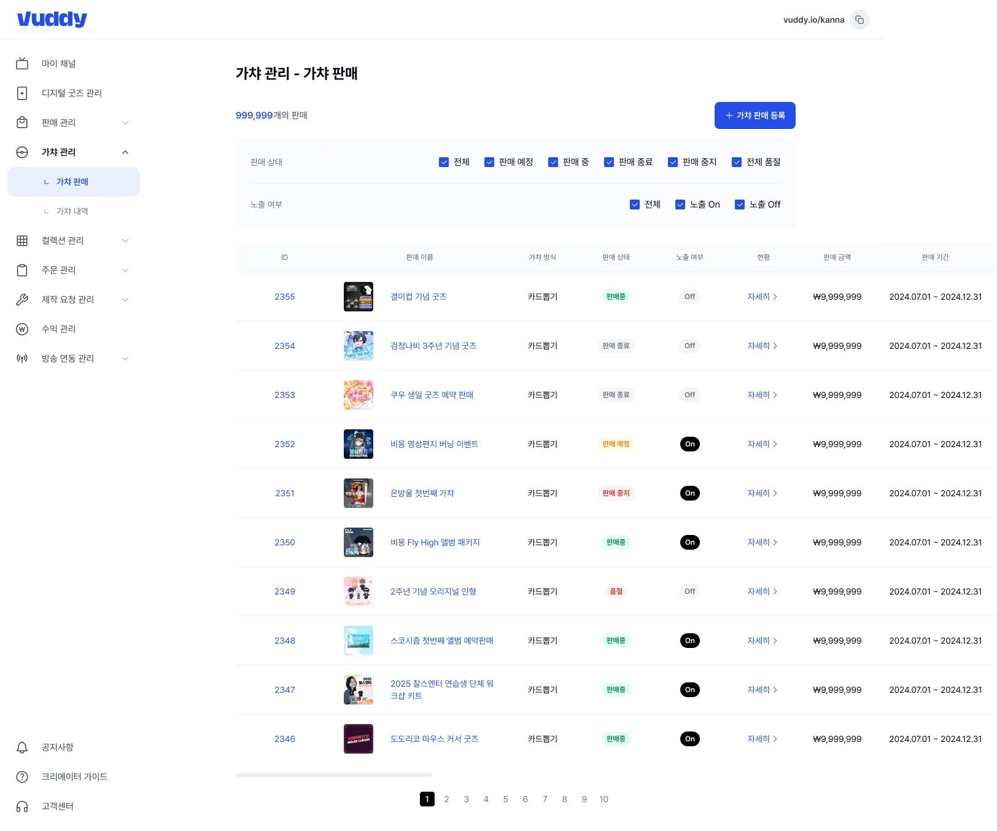Open thumbnail of 검정나비 3주년 기념 굿즈
Viewport: 997px width, 831px height.
coord(359,346)
